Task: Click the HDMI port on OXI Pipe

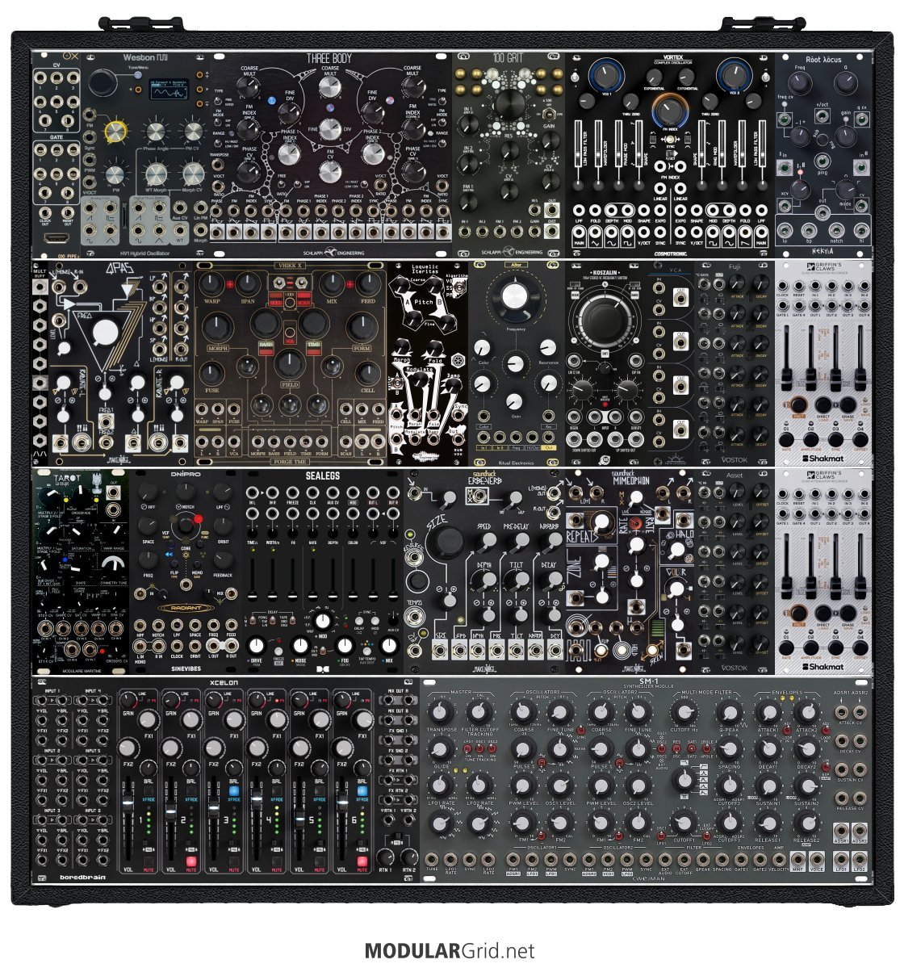Action: (56, 239)
